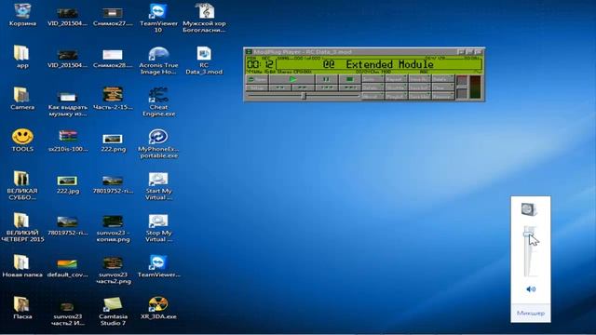Open the Корзина recycle bin
596x335 pixels.
pos(22,15)
